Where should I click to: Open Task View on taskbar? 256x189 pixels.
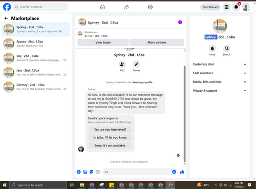[72, 185]
